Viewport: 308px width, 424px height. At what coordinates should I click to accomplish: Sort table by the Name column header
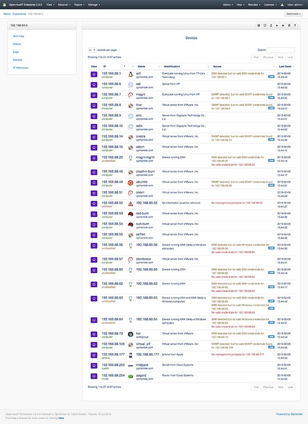(x=148, y=66)
